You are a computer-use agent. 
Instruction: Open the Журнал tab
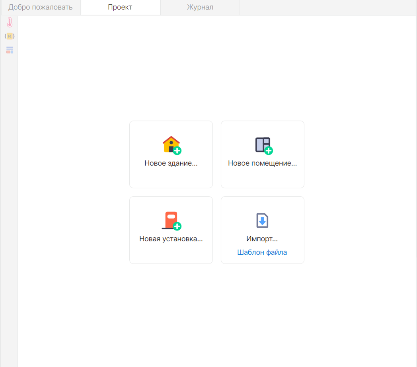point(200,7)
